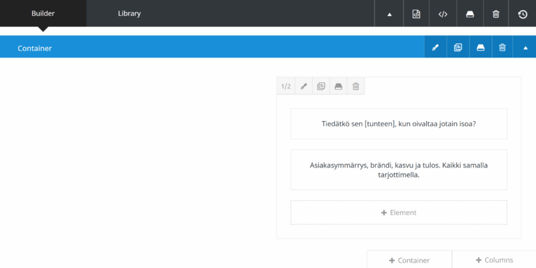Click the Container title bar label
This screenshot has width=536, height=268.
click(35, 48)
